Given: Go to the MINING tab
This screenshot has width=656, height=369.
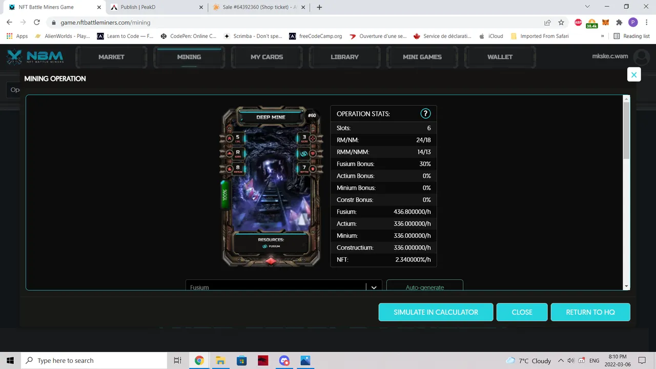Looking at the screenshot, I should tap(189, 57).
